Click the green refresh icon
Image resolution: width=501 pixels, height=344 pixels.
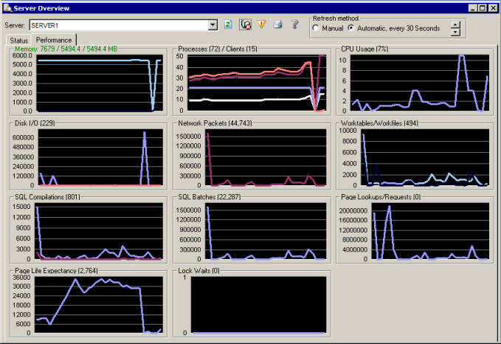pyautogui.click(x=229, y=24)
